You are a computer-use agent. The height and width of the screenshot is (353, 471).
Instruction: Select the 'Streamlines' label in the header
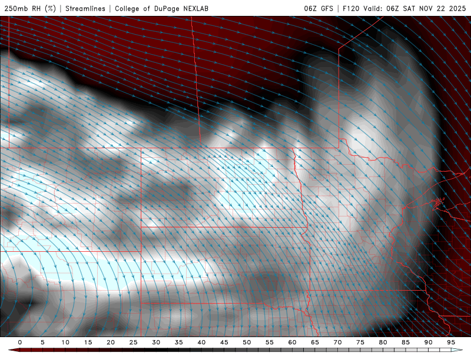coord(85,8)
